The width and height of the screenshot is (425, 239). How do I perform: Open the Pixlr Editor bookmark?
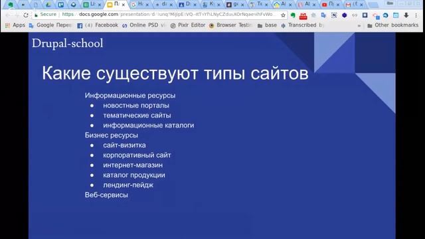[187, 25]
